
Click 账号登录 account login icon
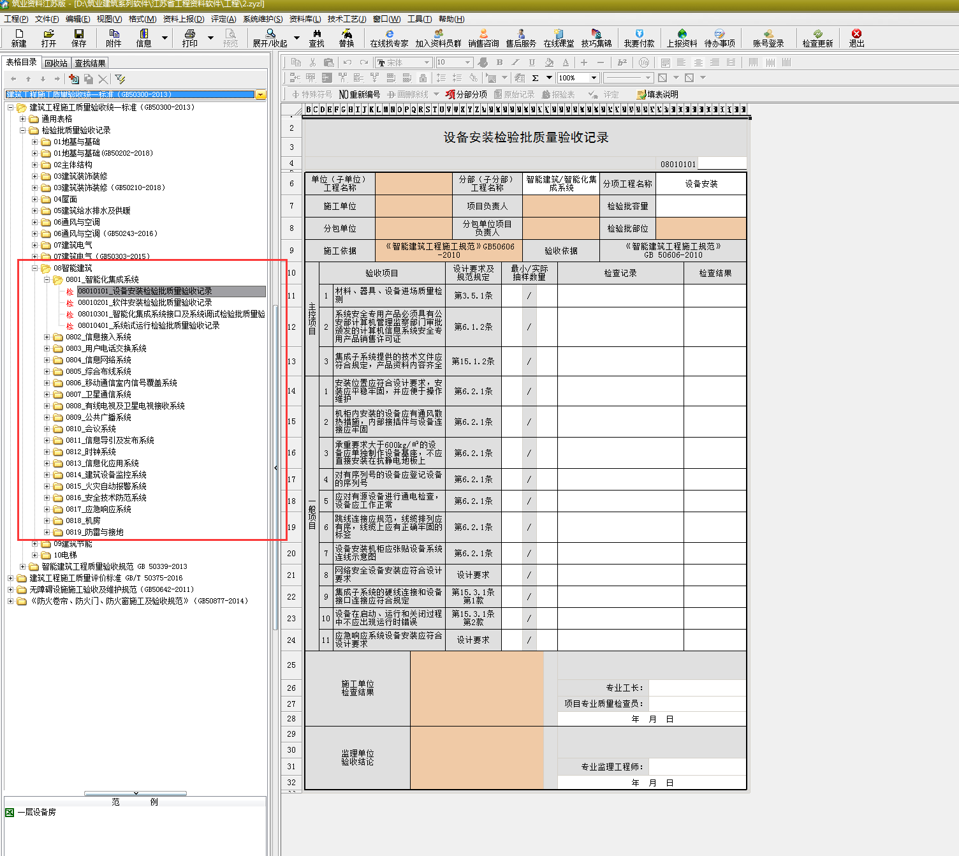pos(768,38)
